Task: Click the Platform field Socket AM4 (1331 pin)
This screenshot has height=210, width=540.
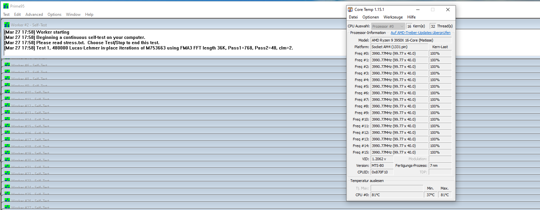Action: pos(399,47)
